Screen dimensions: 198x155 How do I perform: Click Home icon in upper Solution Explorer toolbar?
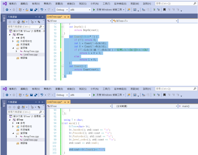tap(19, 22)
